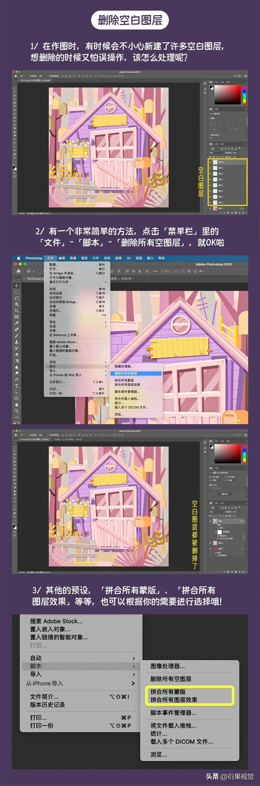The image size is (260, 786).
Task: Select the Clone Stamp tool in large toolbar
Action: 16,342
